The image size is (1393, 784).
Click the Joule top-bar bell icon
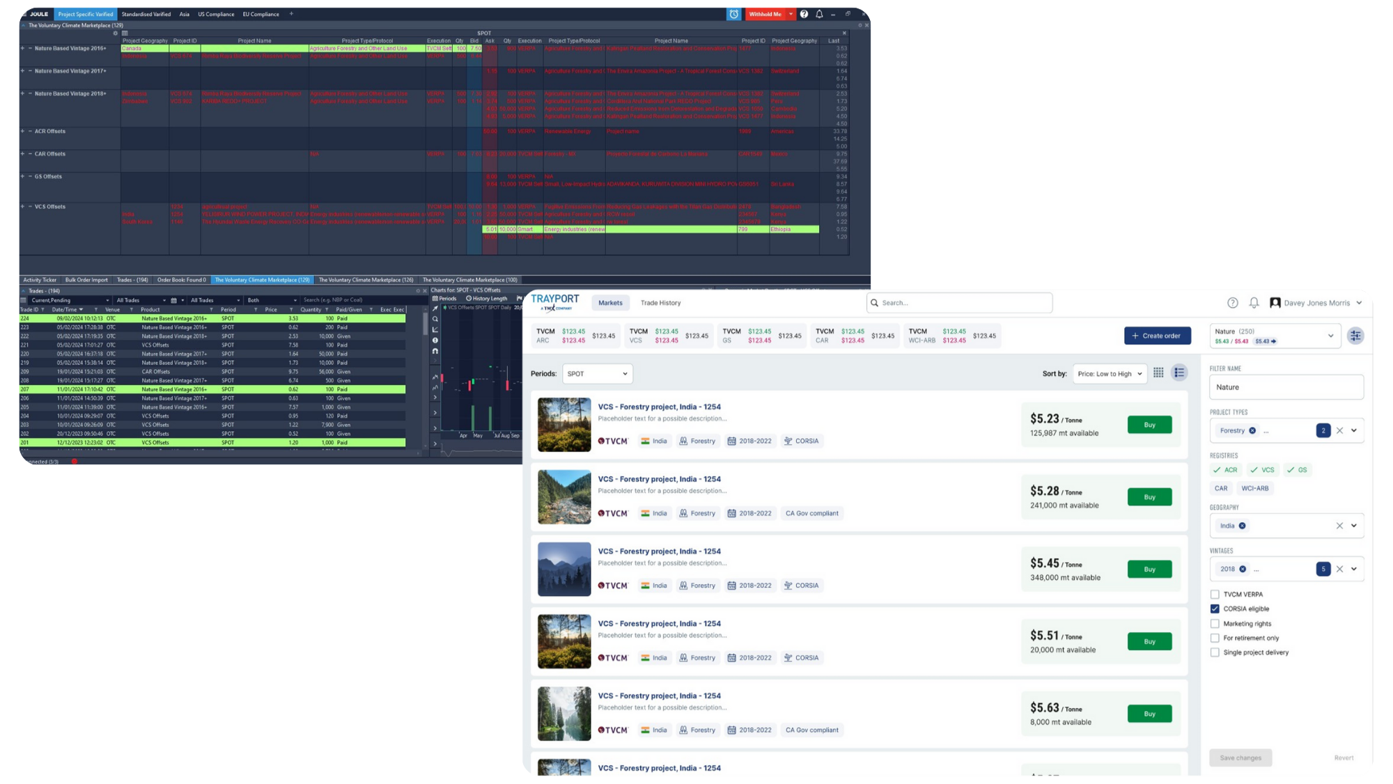click(819, 14)
